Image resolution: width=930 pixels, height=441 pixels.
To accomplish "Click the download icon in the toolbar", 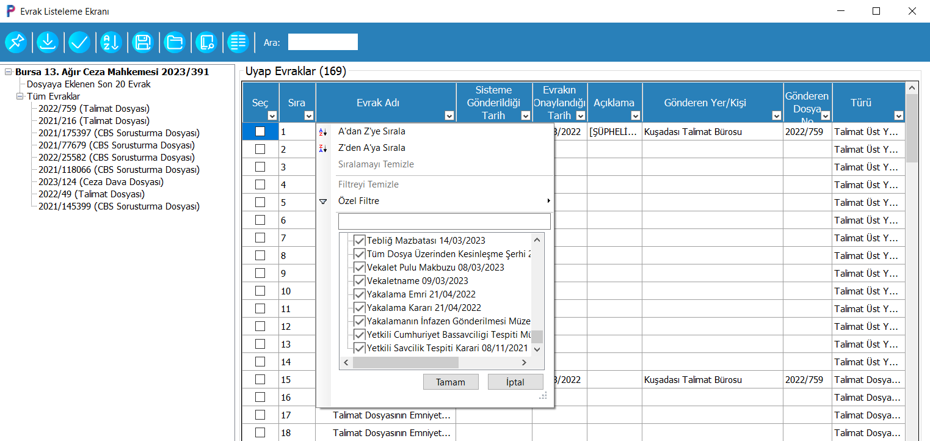I will (47, 42).
